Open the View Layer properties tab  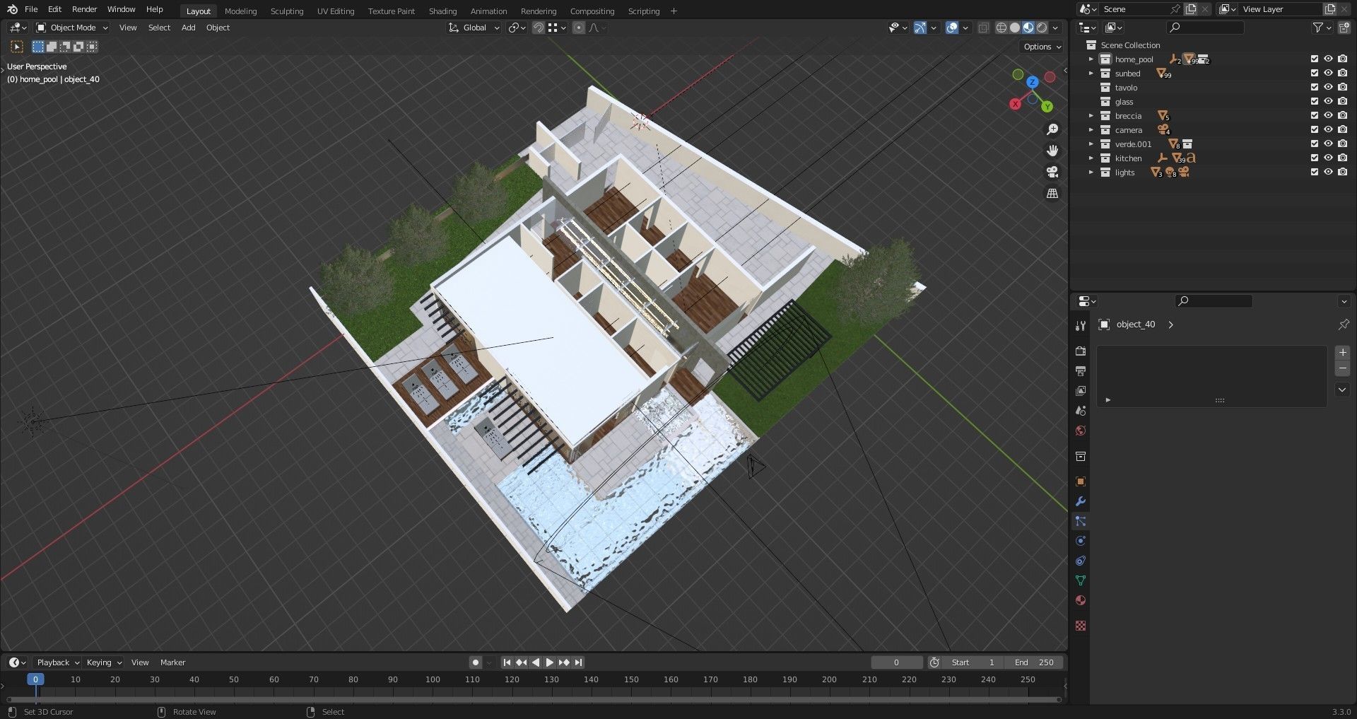pos(1080,391)
